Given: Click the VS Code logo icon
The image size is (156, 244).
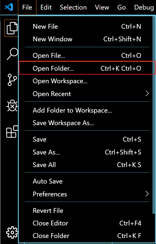Looking at the screenshot, I should (x=9, y=7).
